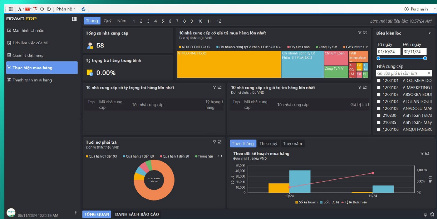Viewport: 437px width, 219px height.
Task: Click the power/logout icon in toolbar
Action: pyautogui.click(x=48, y=9)
